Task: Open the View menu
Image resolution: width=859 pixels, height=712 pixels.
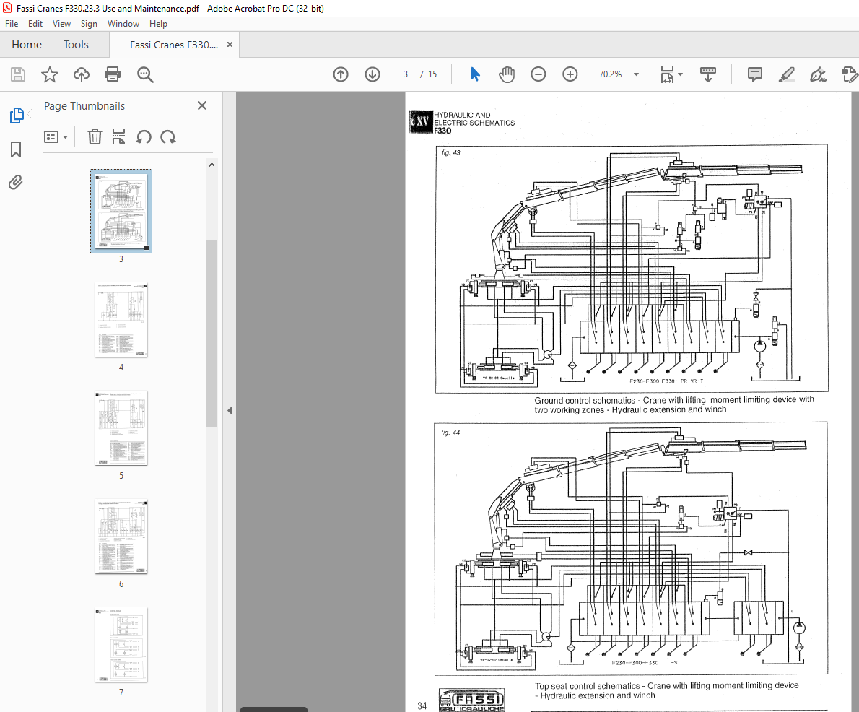Action: point(61,24)
